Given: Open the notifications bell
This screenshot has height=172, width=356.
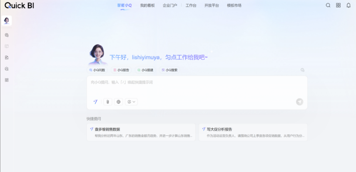Looking at the screenshot, I should pos(349,5).
